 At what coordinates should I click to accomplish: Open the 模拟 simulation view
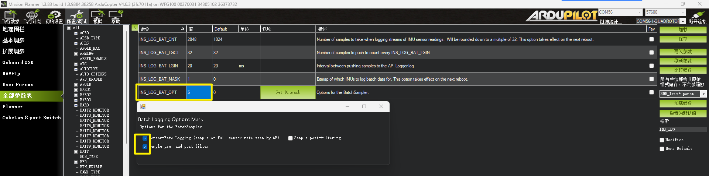97,17
